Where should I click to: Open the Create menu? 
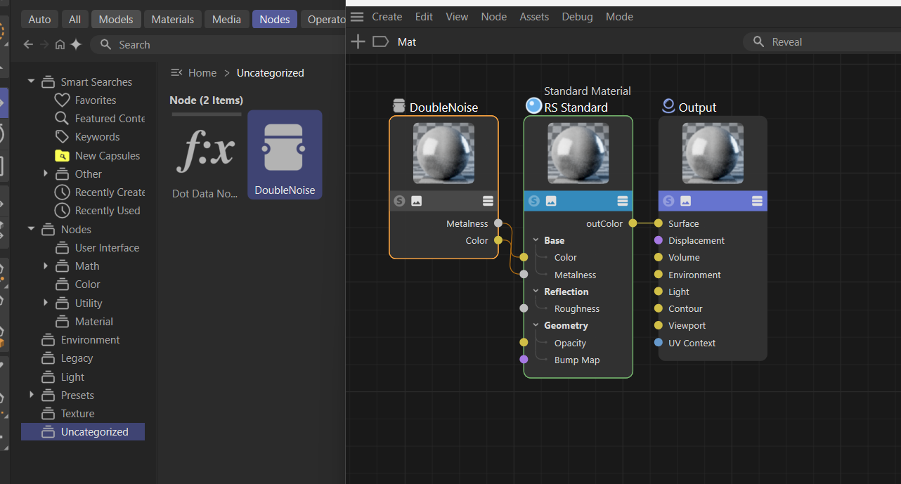pyautogui.click(x=387, y=17)
